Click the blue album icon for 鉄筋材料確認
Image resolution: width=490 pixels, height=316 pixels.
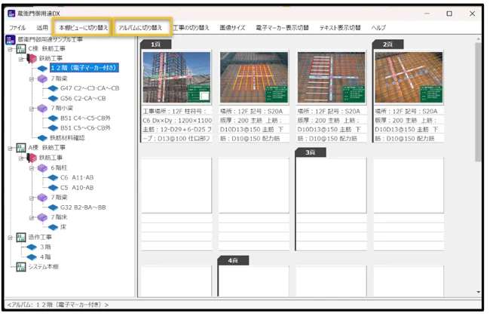tap(42, 137)
